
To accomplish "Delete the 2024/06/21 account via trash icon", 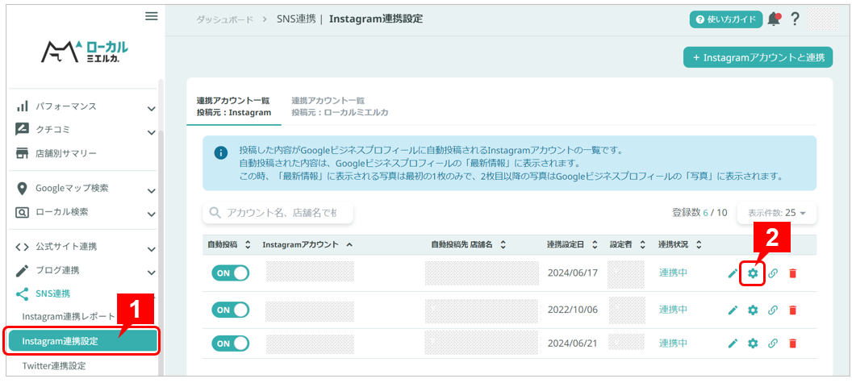I will [793, 343].
